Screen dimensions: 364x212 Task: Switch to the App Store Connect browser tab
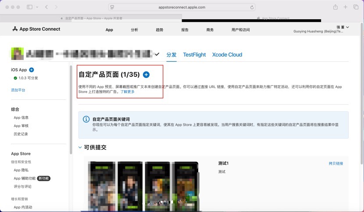(x=273, y=18)
